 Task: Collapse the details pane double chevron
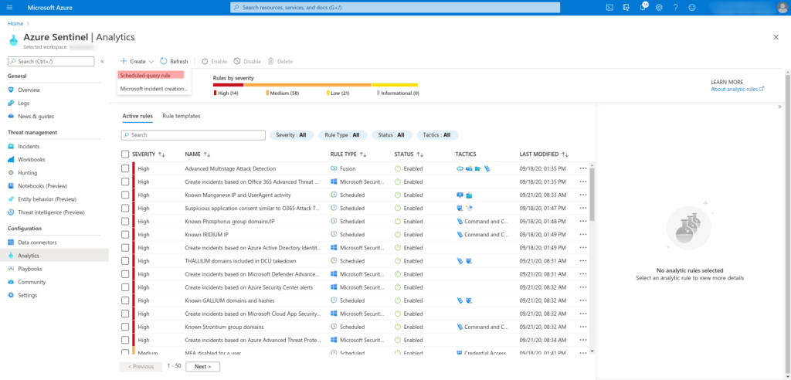779,107
